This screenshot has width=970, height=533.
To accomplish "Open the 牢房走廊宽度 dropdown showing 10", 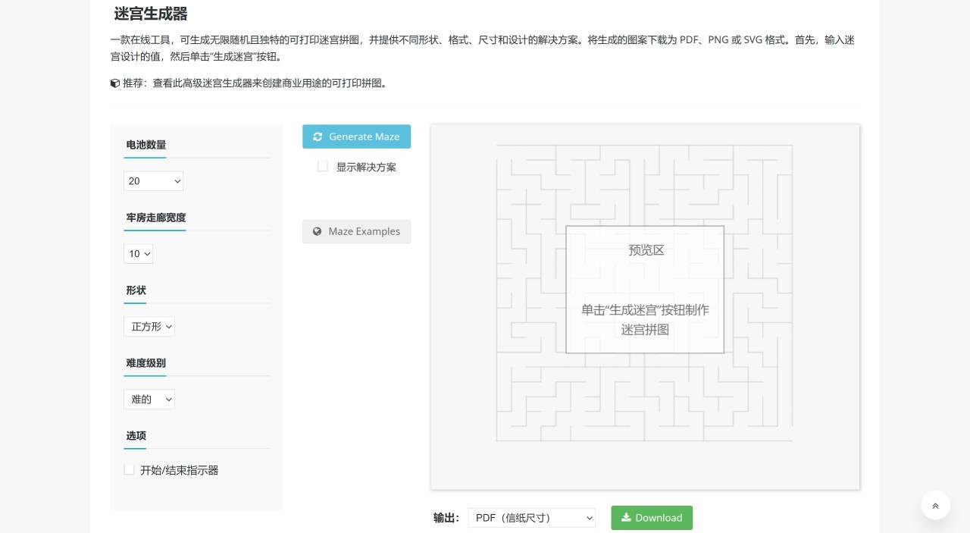I will 138,254.
